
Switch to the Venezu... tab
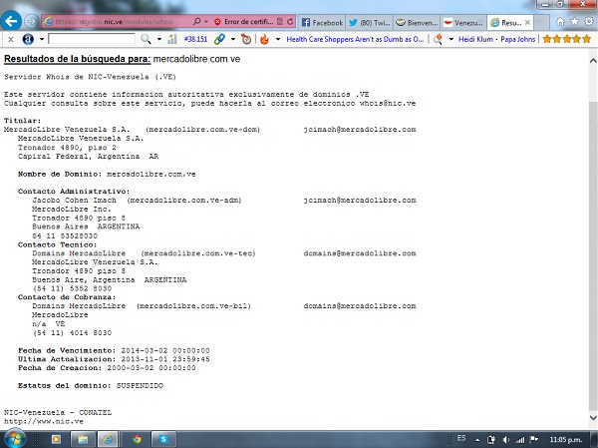463,23
